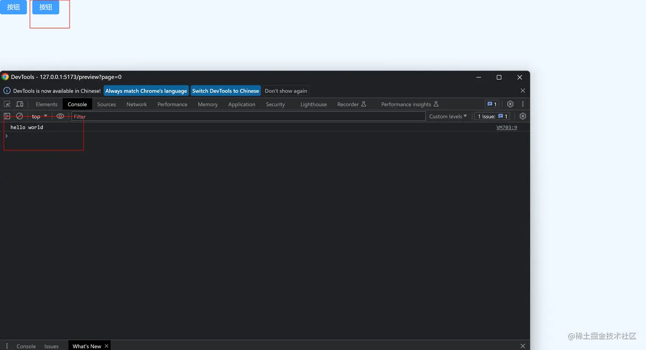This screenshot has width=646, height=350.
Task: Create a live expression with the eye icon
Action: coord(60,116)
